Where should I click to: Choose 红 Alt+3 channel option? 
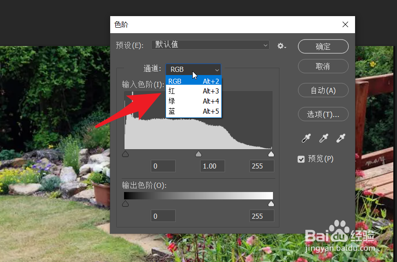194,91
